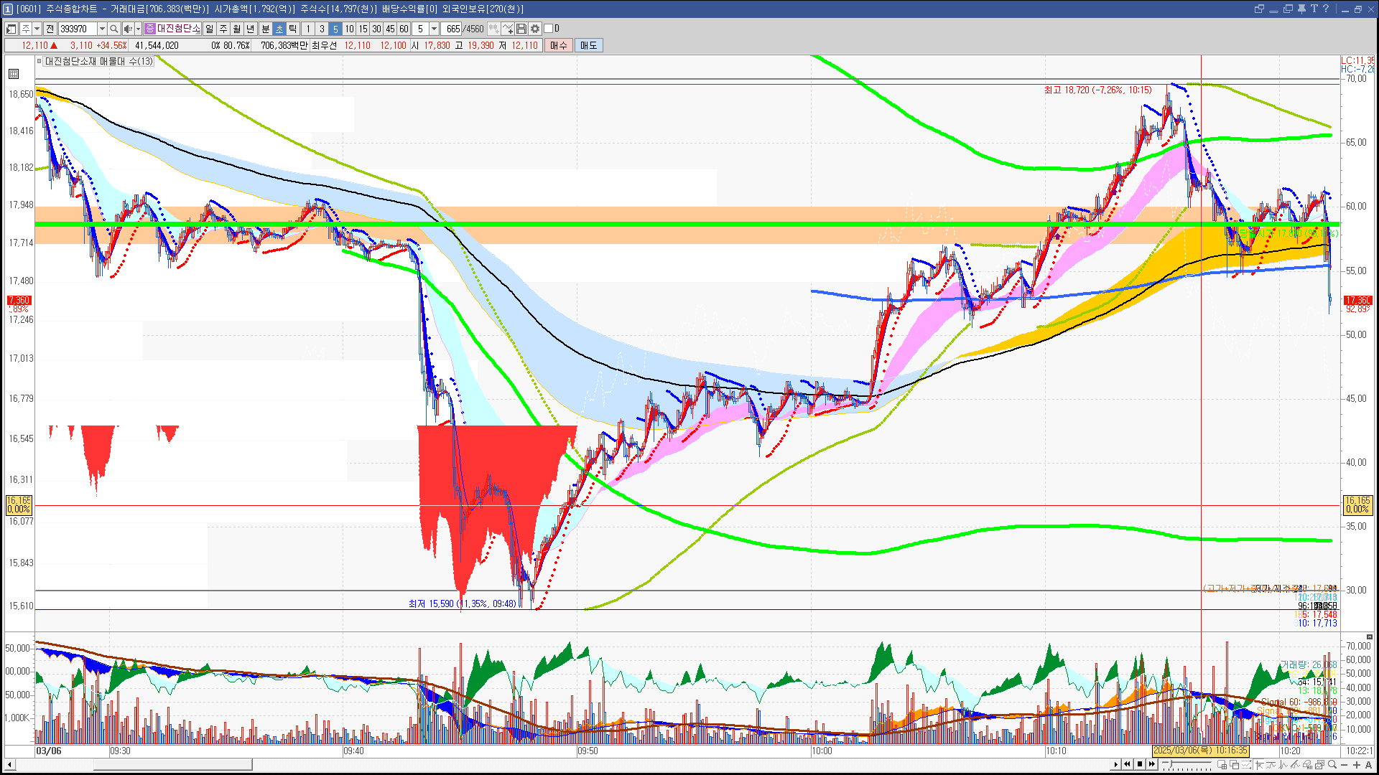Expand the stock code 393970 dropdown

pyautogui.click(x=102, y=29)
